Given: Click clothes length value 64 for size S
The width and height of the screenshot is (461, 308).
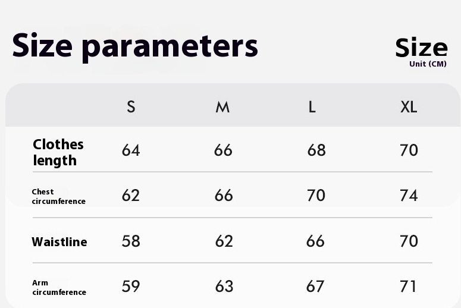Looking at the screenshot, I should [x=131, y=150].
